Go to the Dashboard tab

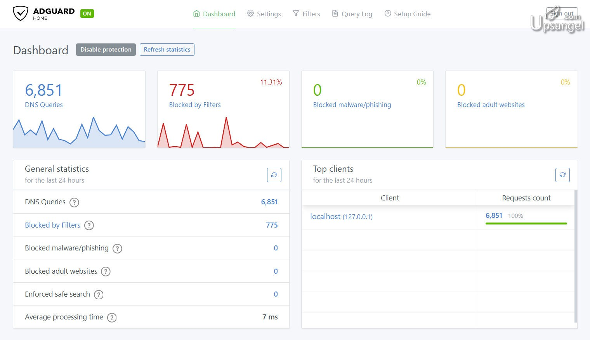[x=214, y=14]
